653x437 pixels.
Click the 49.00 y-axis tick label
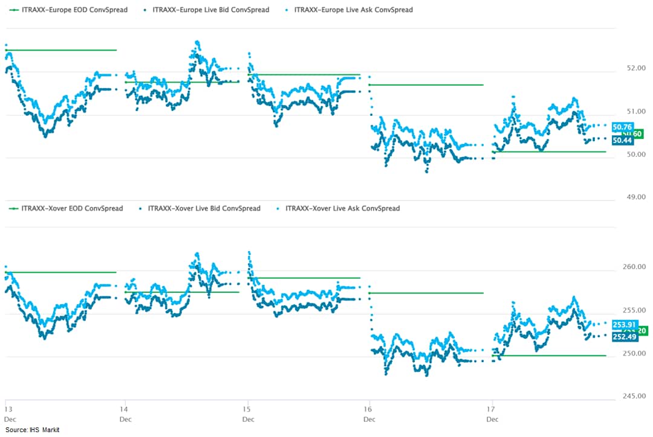(633, 197)
